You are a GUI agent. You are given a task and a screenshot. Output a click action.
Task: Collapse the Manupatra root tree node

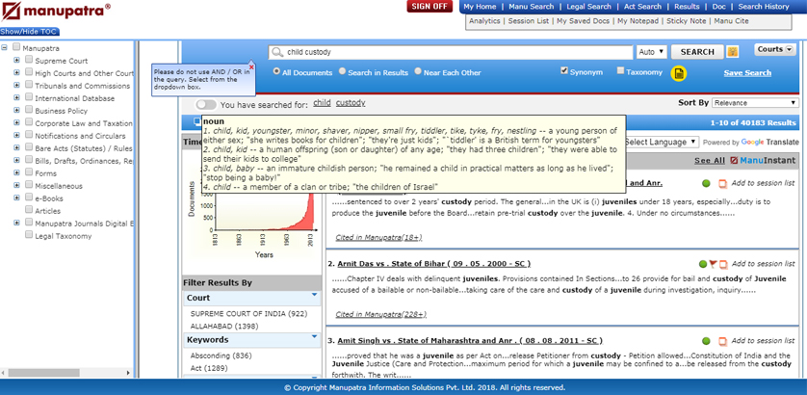(4, 47)
